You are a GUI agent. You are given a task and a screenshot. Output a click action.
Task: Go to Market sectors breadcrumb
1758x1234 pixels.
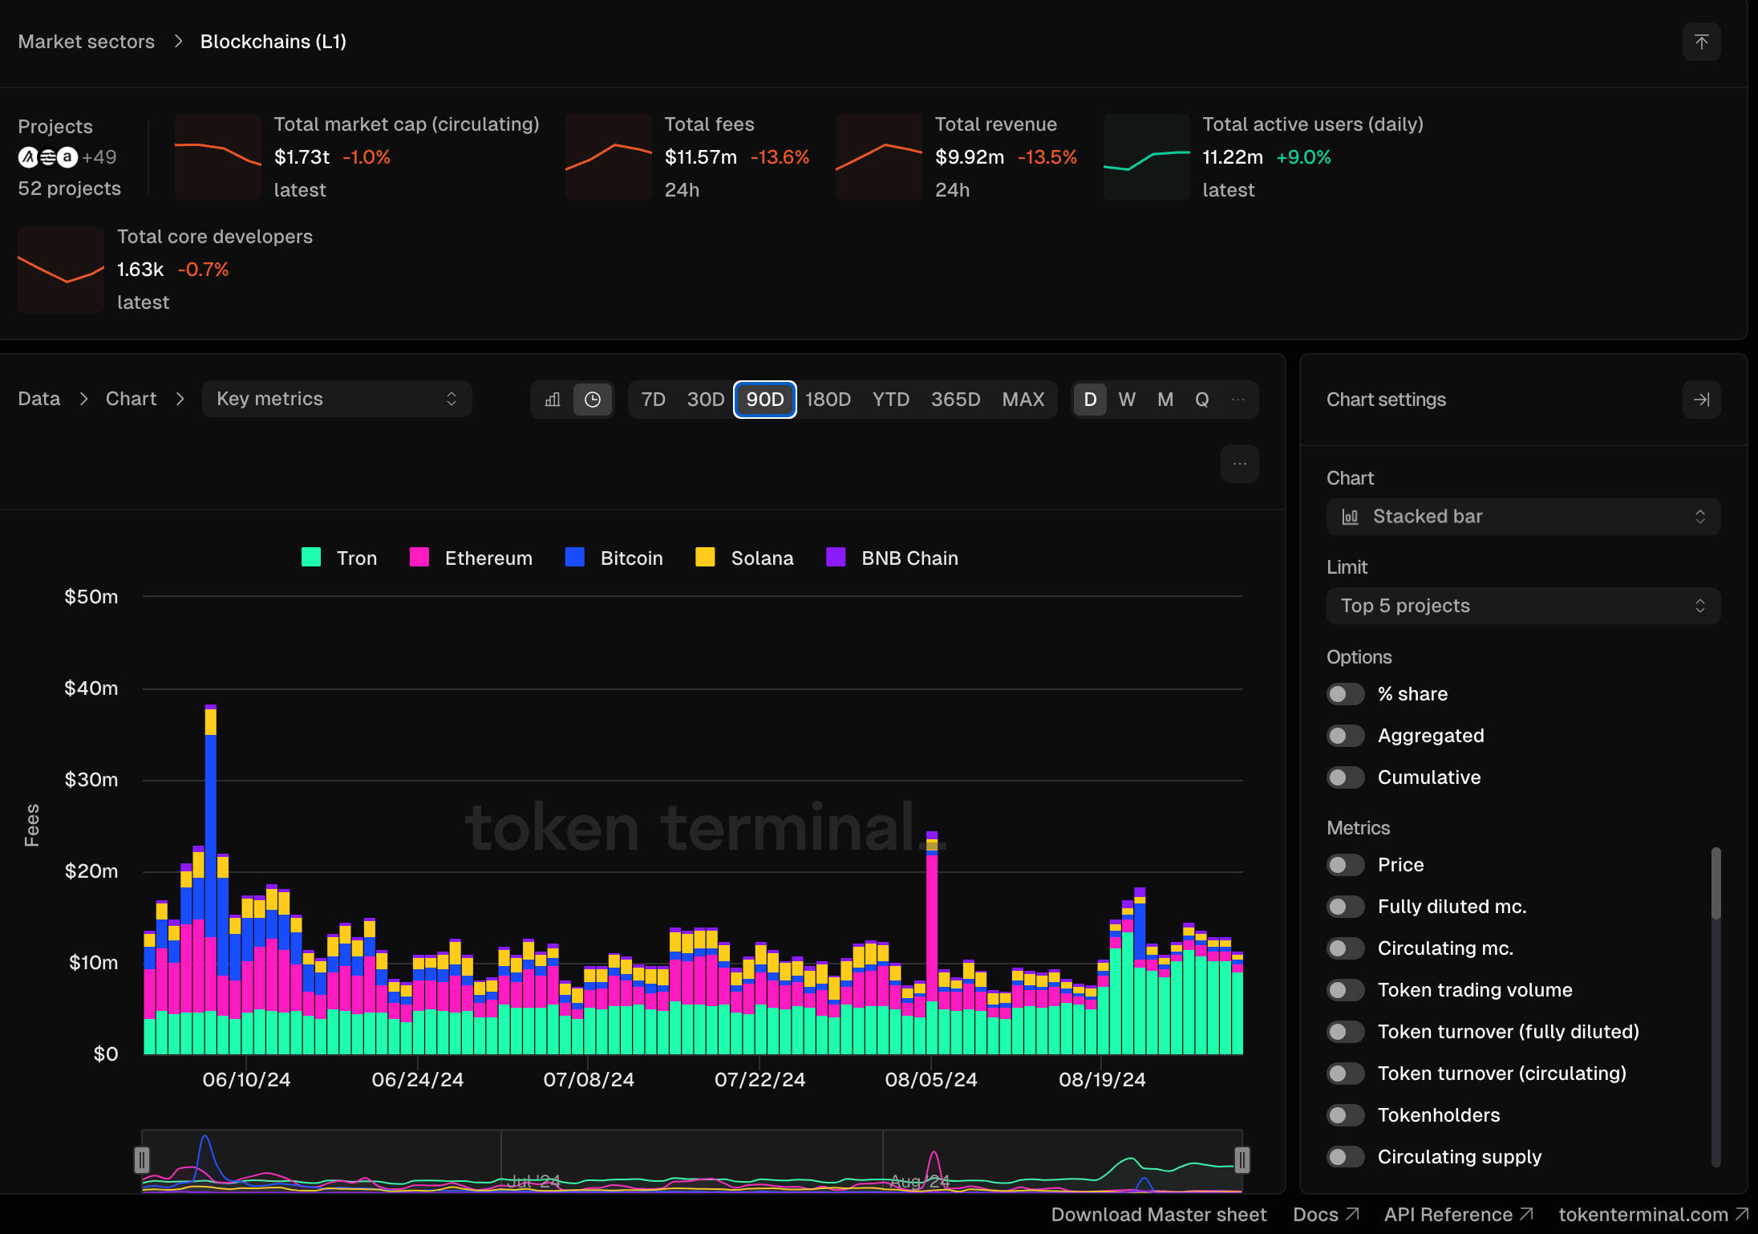(x=87, y=42)
